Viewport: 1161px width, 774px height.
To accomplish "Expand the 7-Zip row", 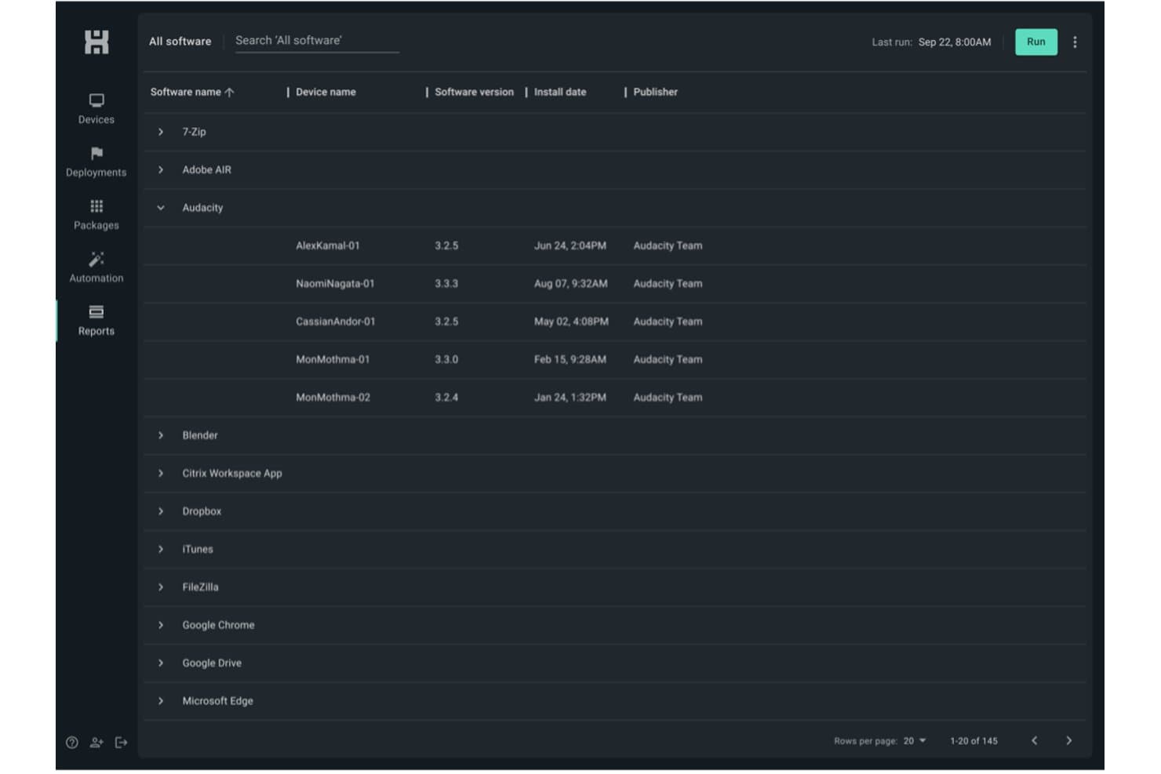I will tap(161, 132).
